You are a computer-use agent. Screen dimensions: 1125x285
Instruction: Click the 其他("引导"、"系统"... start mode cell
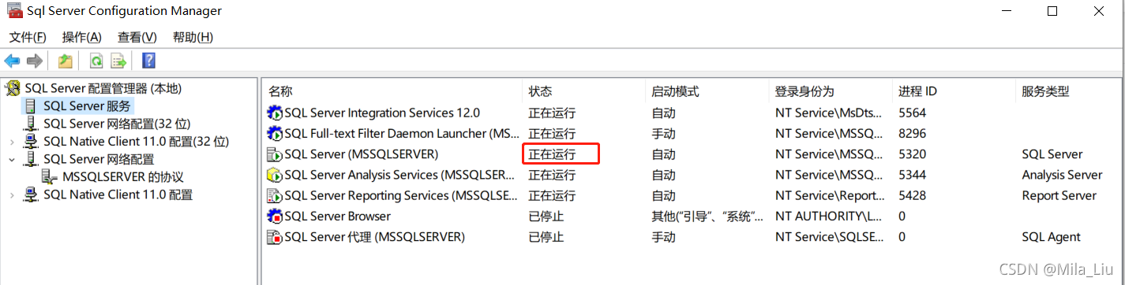coord(707,216)
